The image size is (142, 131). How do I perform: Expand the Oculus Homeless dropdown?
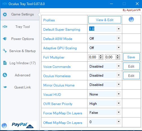tap(119, 75)
